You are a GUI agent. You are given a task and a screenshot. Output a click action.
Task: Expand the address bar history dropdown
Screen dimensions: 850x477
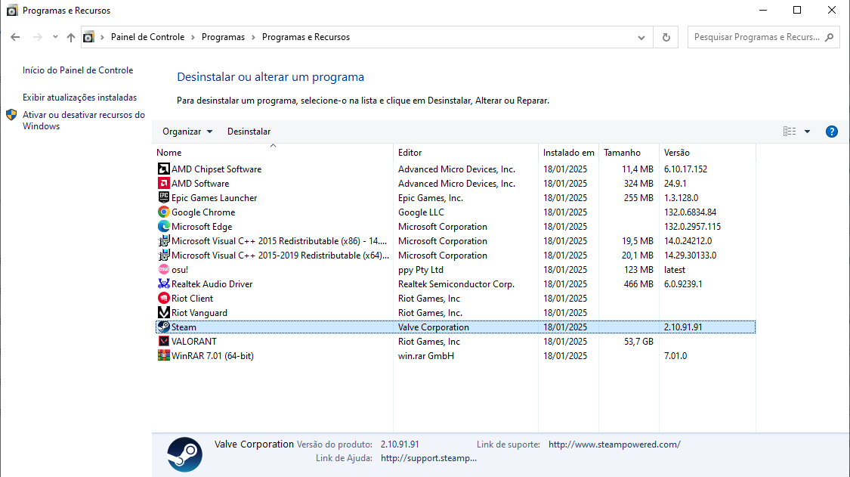pos(641,38)
